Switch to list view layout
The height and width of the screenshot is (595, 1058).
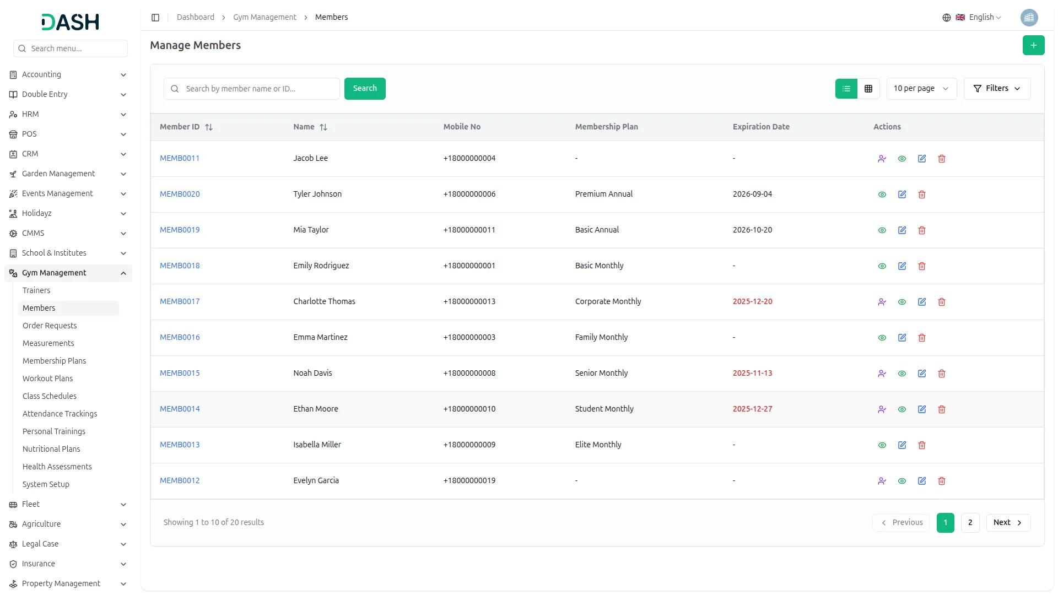[846, 89]
